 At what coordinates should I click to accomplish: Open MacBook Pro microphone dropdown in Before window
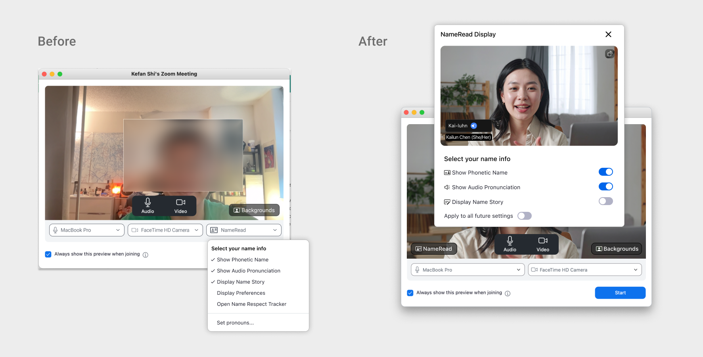[x=87, y=230]
